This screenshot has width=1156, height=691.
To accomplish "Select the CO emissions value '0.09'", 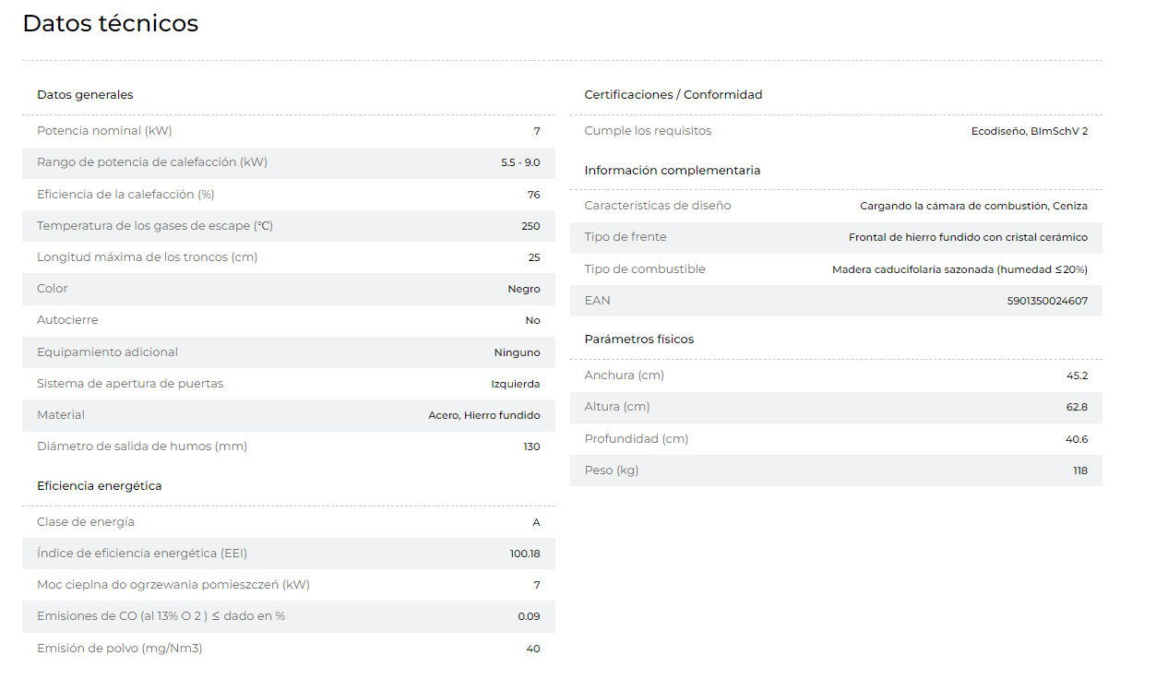I will tap(530, 616).
